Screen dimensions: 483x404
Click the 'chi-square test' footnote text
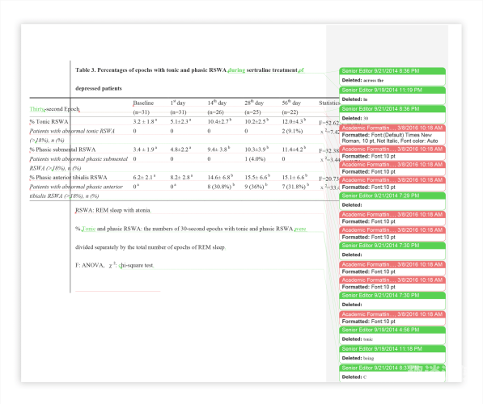click(x=136, y=265)
